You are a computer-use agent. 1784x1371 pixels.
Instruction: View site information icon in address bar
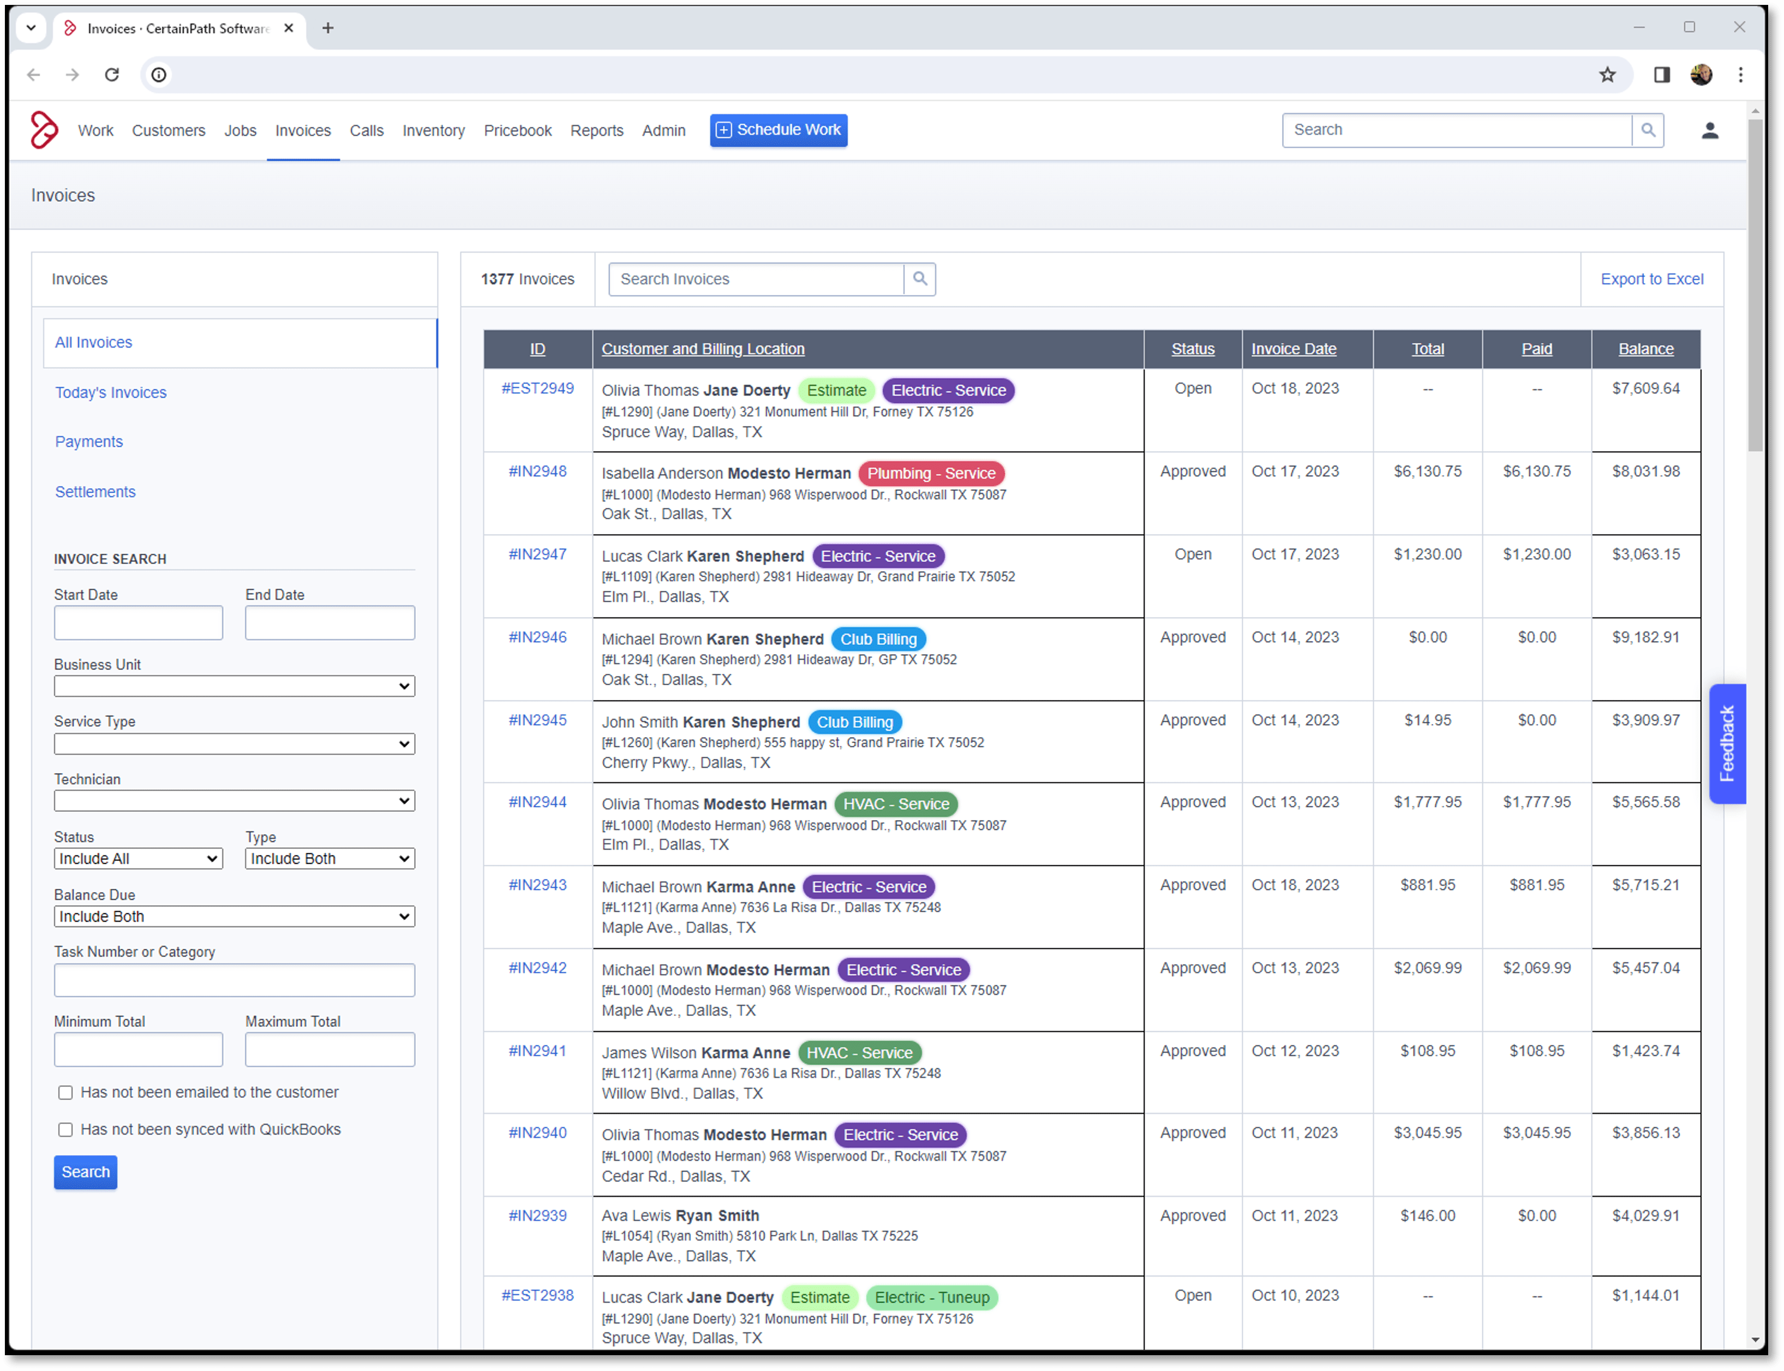[x=159, y=75]
